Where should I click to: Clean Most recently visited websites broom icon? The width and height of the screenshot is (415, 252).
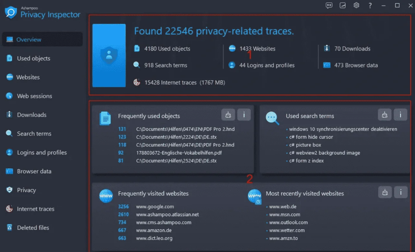click(x=385, y=192)
